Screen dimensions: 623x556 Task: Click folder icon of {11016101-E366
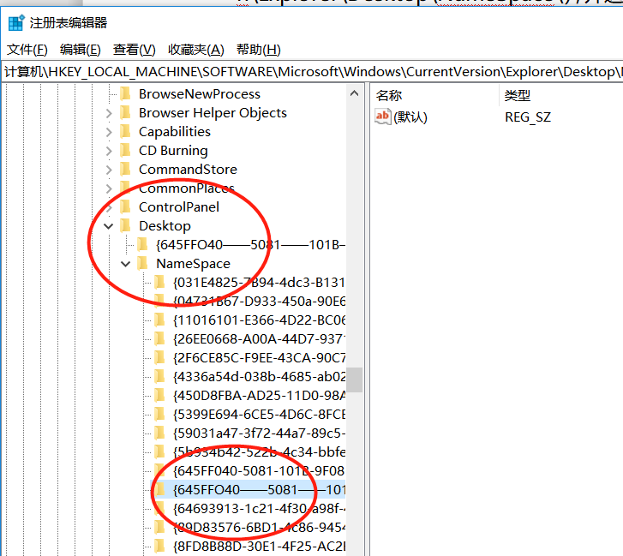[159, 320]
